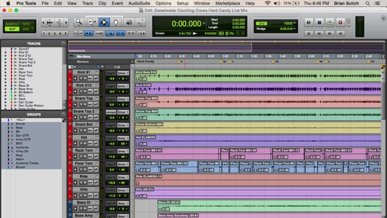Viewport: 387px width, 218px height.
Task: Enable Shuffle edit mode
Action: click(12, 24)
